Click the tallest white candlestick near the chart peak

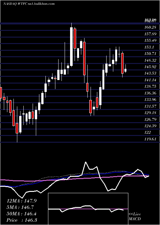71,47
